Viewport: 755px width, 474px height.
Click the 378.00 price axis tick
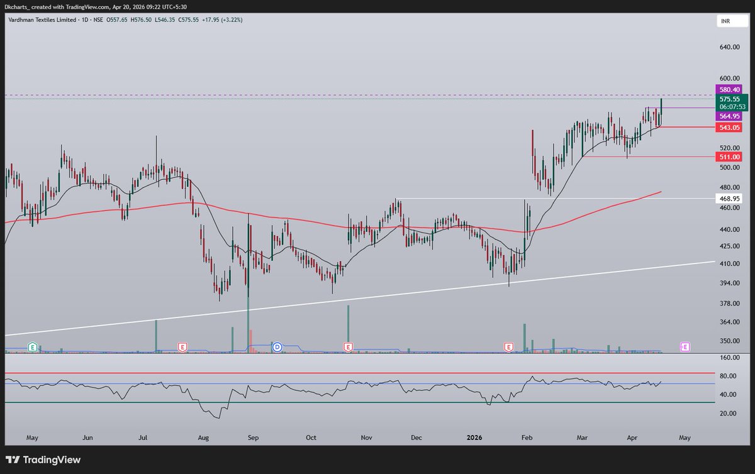tap(729, 304)
